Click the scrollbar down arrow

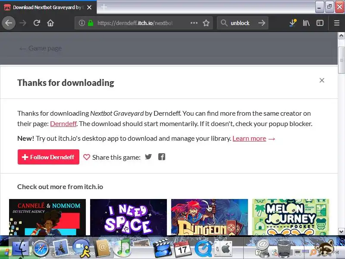click(x=341, y=232)
